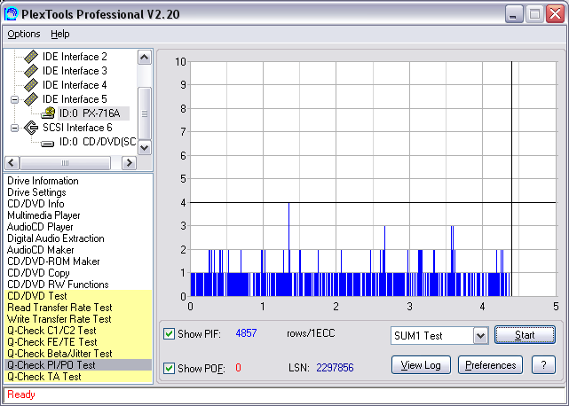Click the POF count value 0
Screen dimensions: 569x406
(238, 368)
